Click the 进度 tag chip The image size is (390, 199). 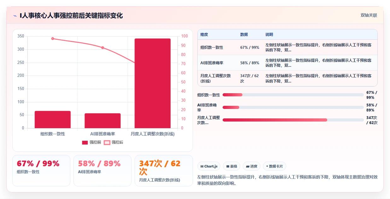coord(251,166)
